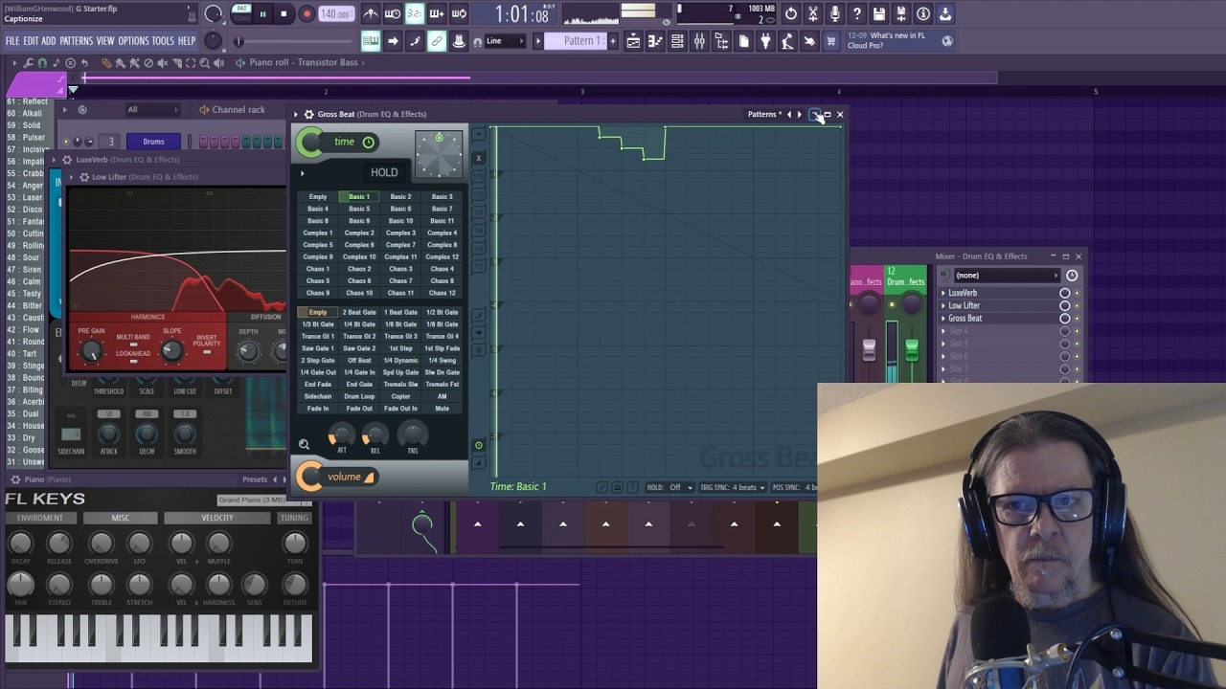The width and height of the screenshot is (1226, 689).
Task: Toggle the Gross Beat slot enable light
Action: point(1077,318)
